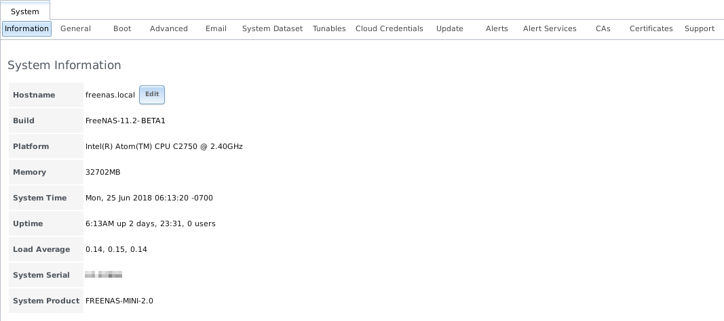
Task: Click the FreeNAS-11.2-BETA1 build text
Action: coord(126,121)
